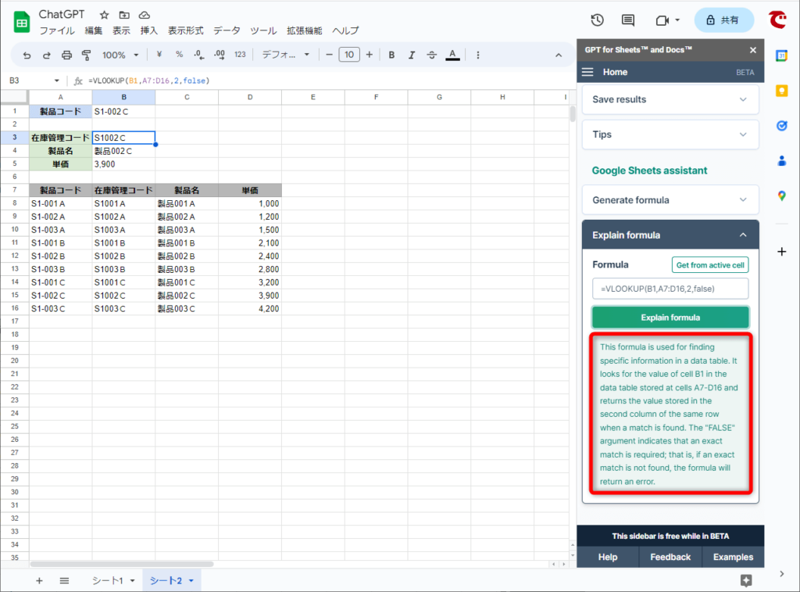Open the font family dropdown
The height and width of the screenshot is (592, 800).
click(x=286, y=55)
